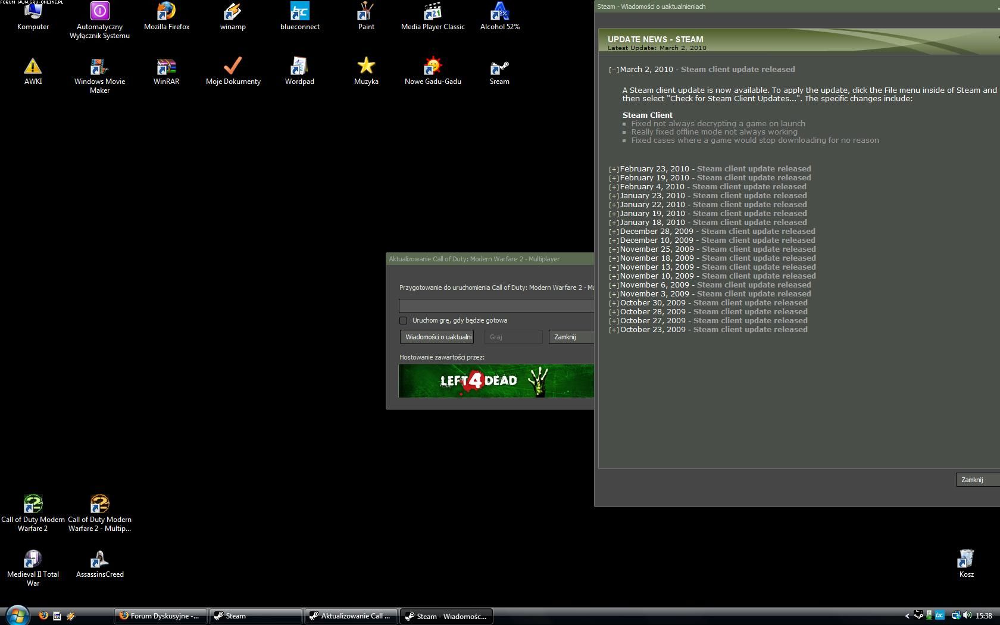
Task: Expand the October 23, 2009 update entry
Action: [614, 330]
